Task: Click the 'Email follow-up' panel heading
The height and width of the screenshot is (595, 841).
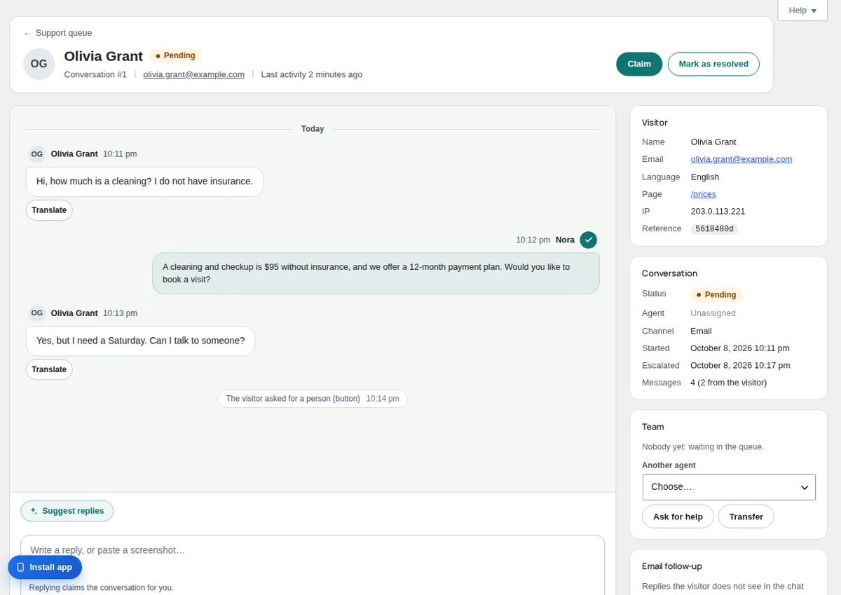Action: pos(671,566)
